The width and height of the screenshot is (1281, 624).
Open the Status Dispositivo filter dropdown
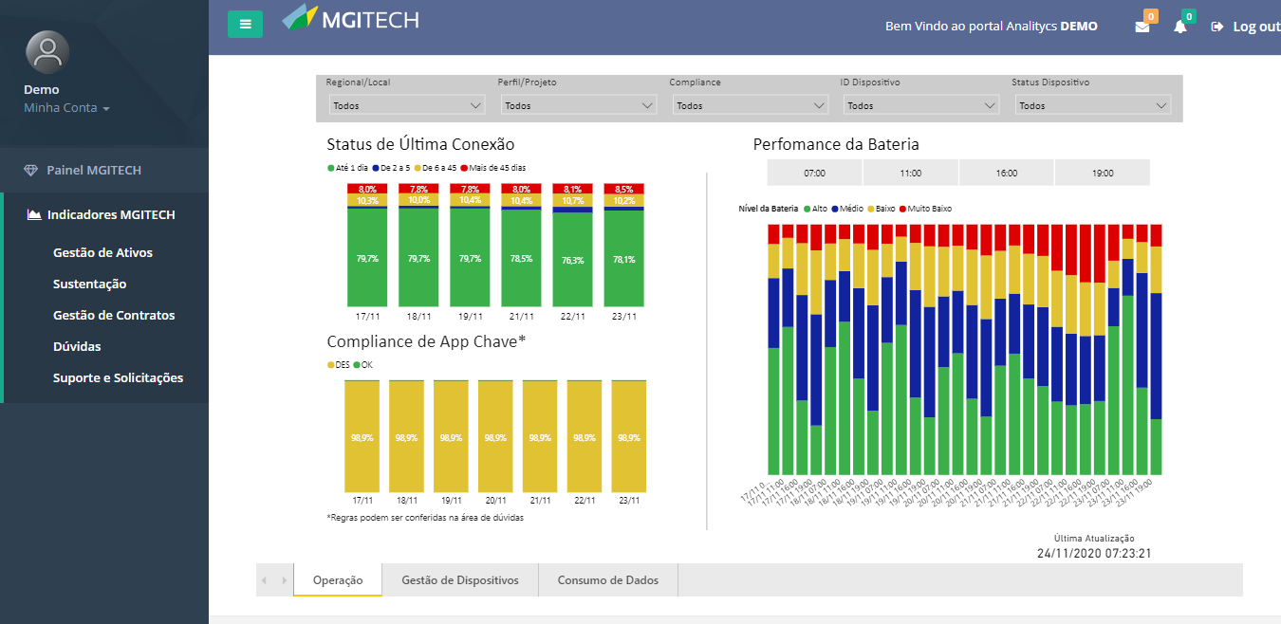pos(1093,105)
